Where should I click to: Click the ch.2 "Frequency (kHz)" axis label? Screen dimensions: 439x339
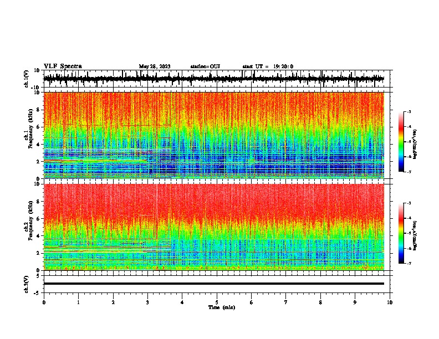pos(30,220)
